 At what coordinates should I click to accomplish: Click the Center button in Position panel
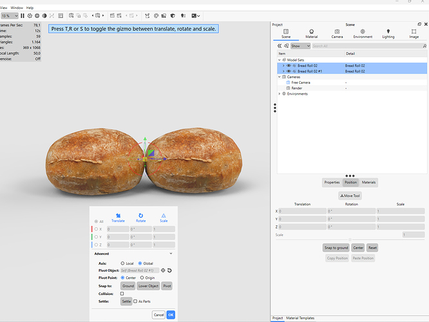358,248
